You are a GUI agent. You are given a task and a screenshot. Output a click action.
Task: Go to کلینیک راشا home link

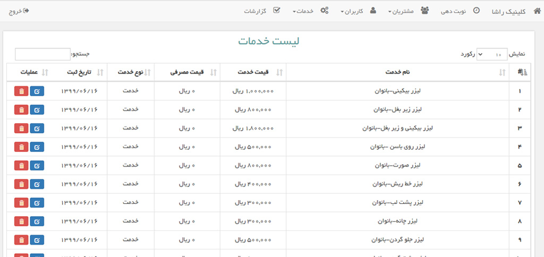pos(508,12)
